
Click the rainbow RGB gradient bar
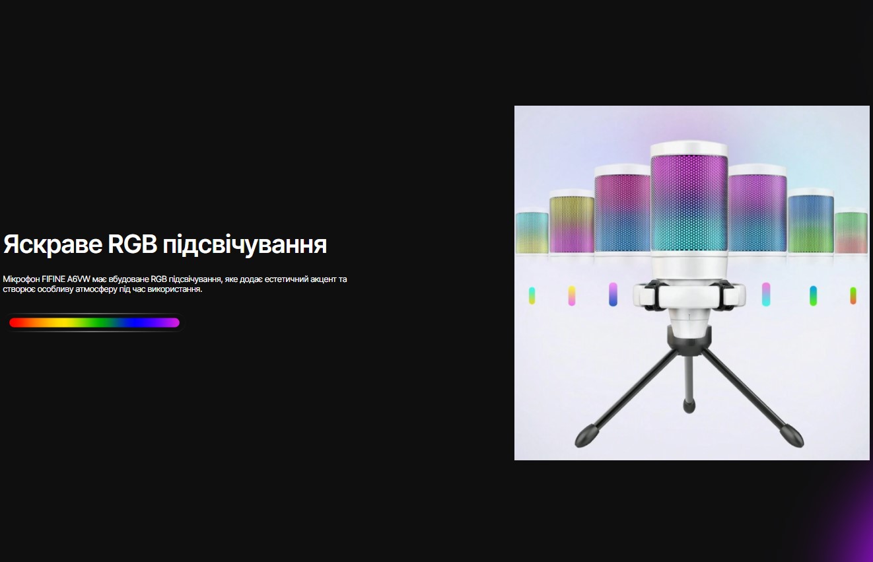94,322
